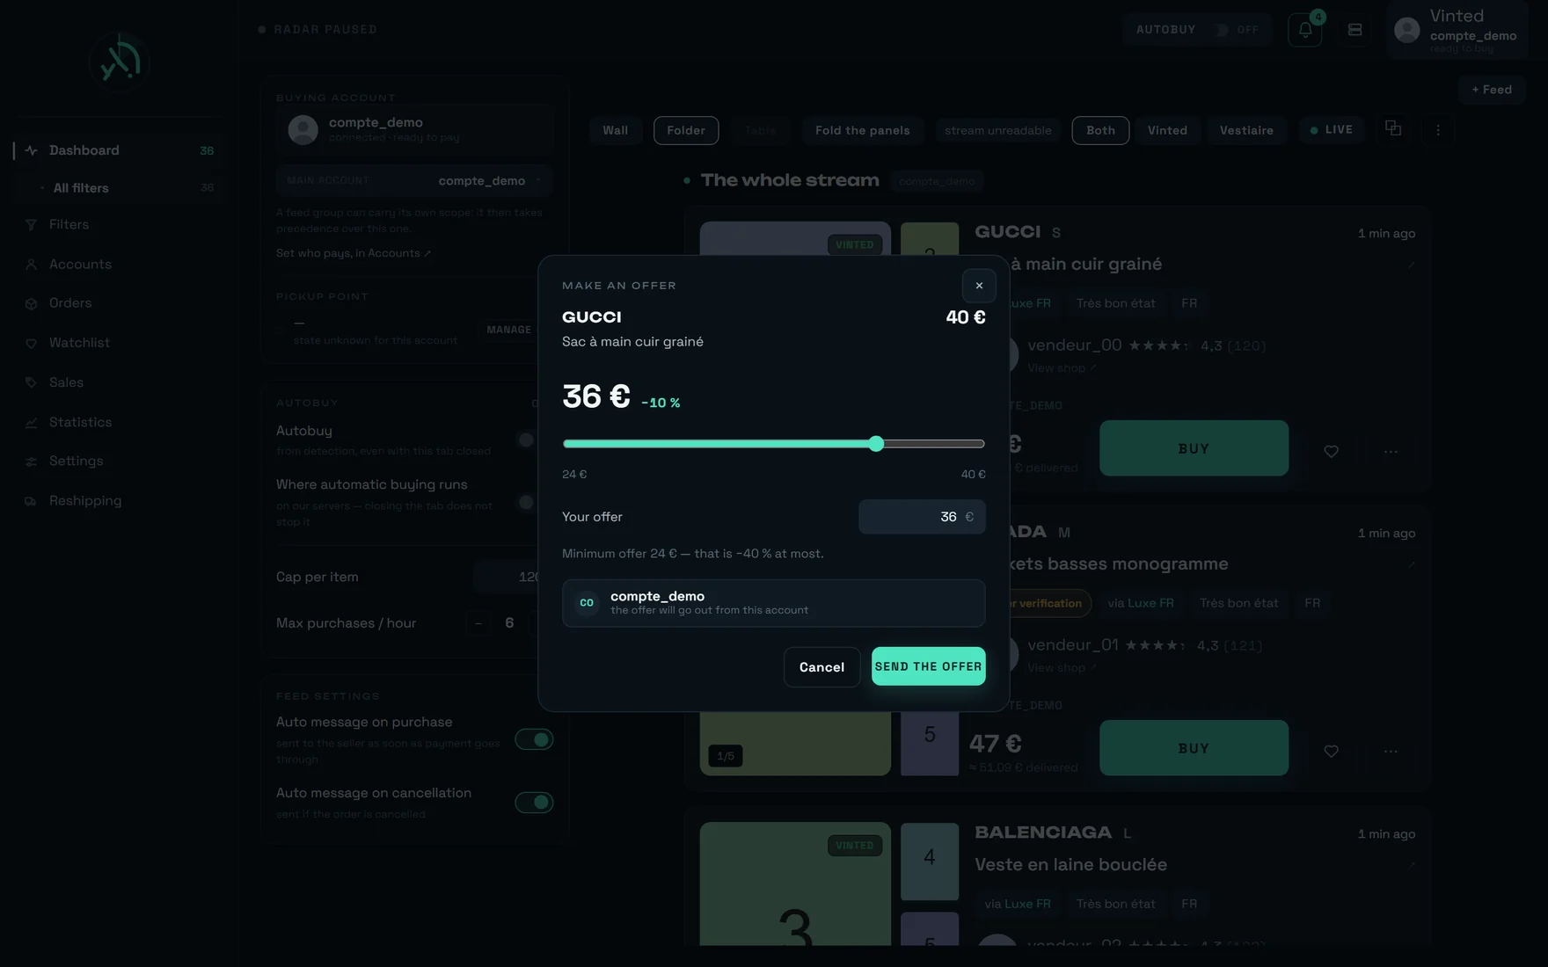
Task: Open the Vinted compte_demo profile menu
Action: pyautogui.click(x=1457, y=31)
